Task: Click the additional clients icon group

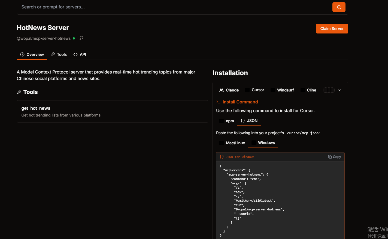Action: [x=329, y=90]
